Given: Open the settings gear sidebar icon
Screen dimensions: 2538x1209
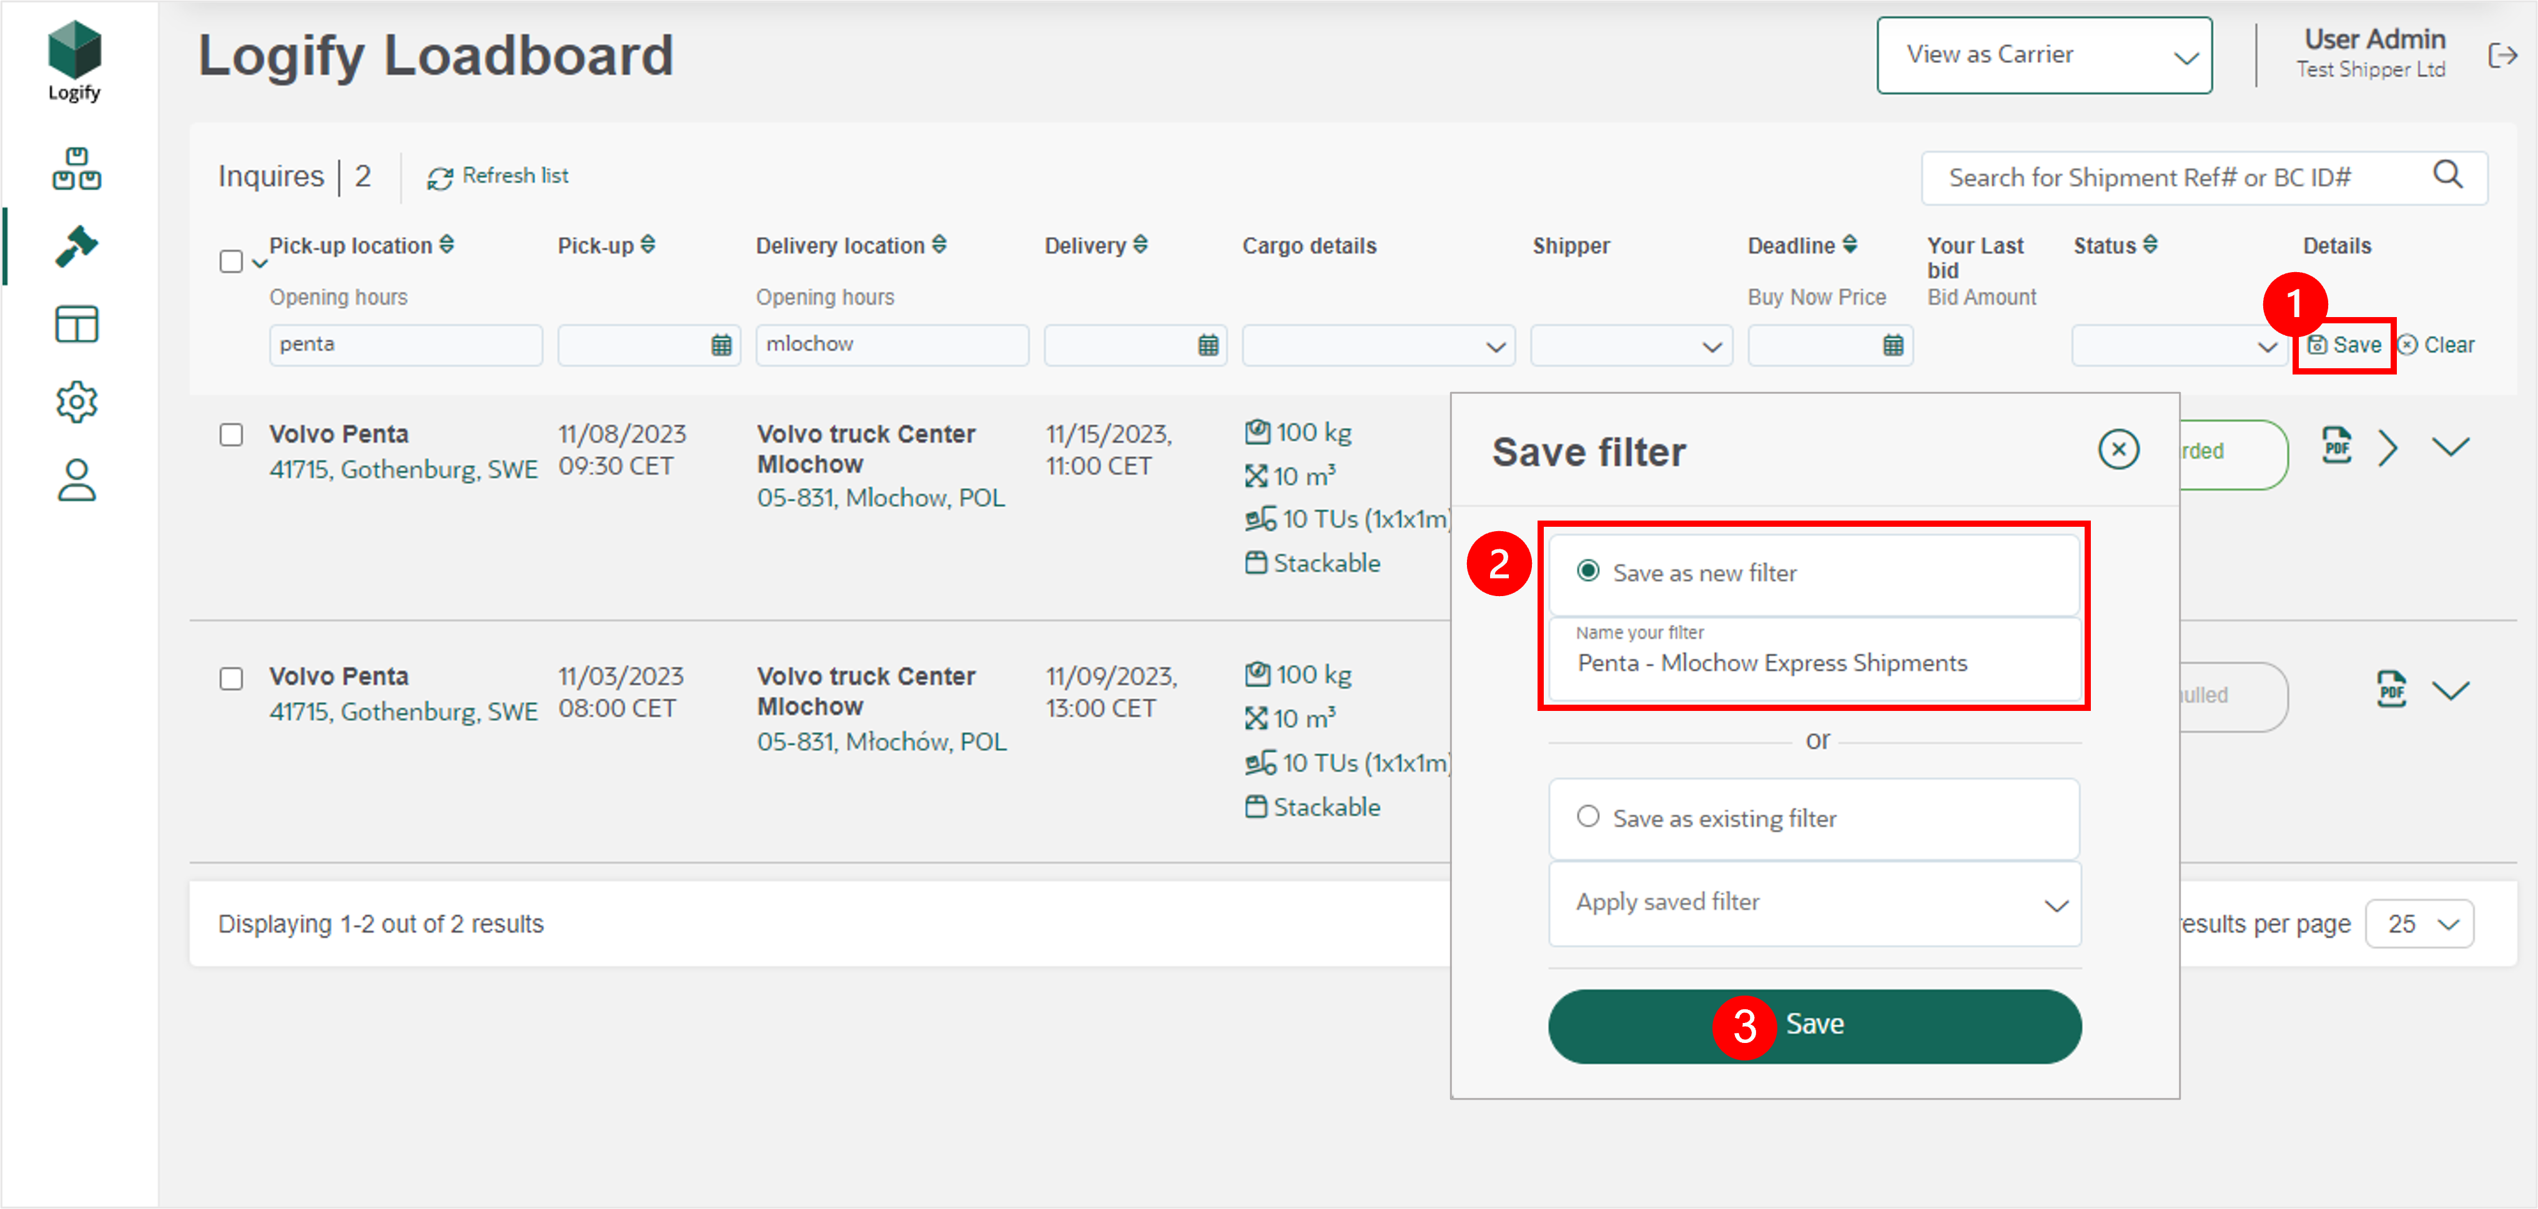Looking at the screenshot, I should click(76, 402).
